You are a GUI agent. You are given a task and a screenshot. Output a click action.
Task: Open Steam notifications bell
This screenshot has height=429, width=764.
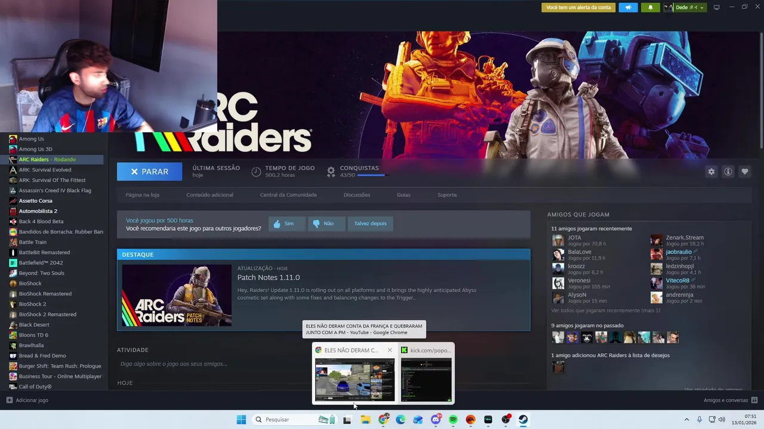[x=650, y=7]
